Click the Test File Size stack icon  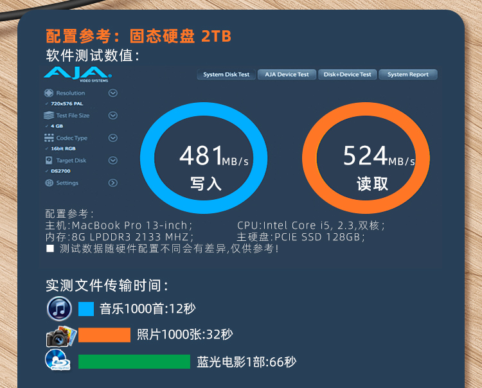49,115
